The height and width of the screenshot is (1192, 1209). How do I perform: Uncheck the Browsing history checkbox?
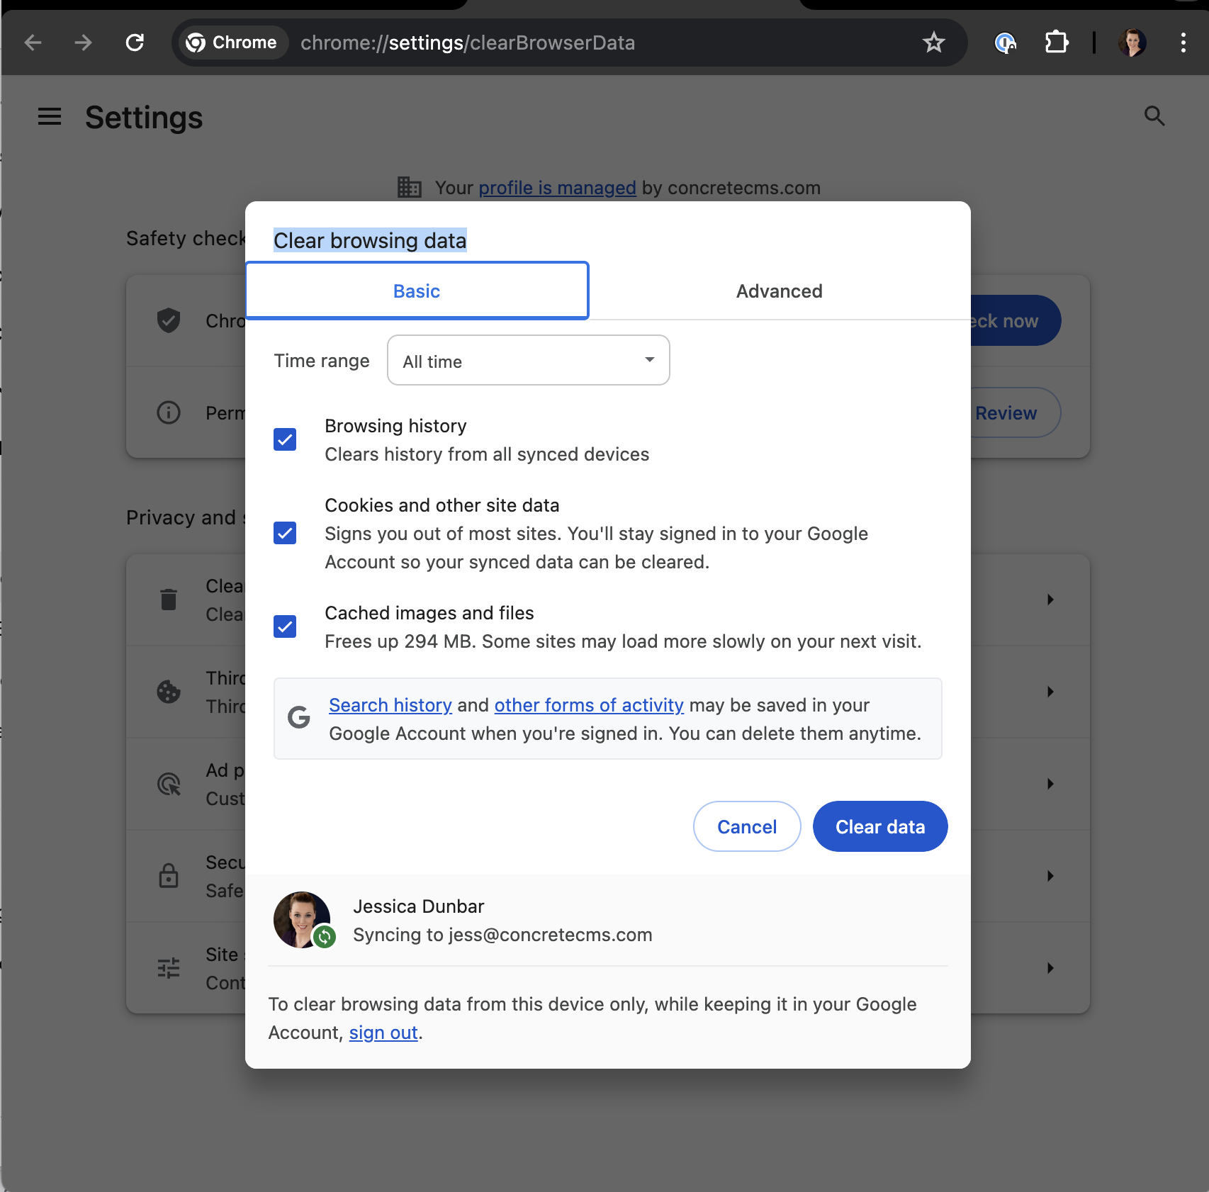285,439
